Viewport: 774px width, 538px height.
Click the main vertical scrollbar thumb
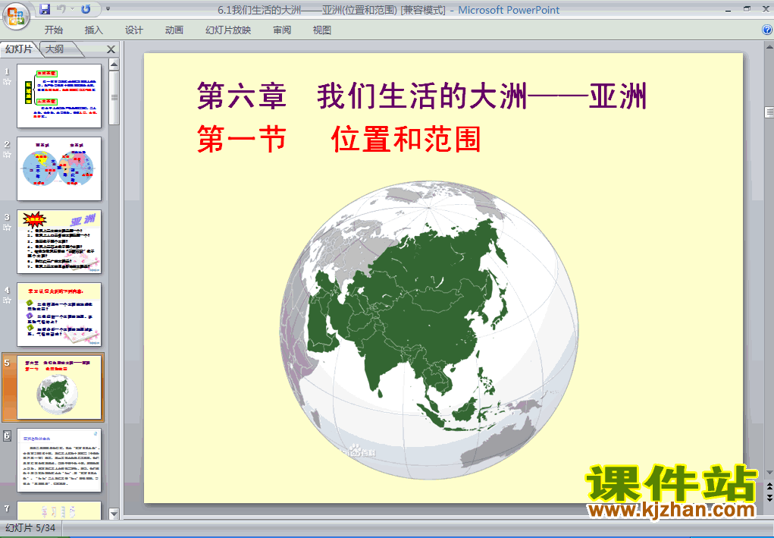(x=769, y=112)
